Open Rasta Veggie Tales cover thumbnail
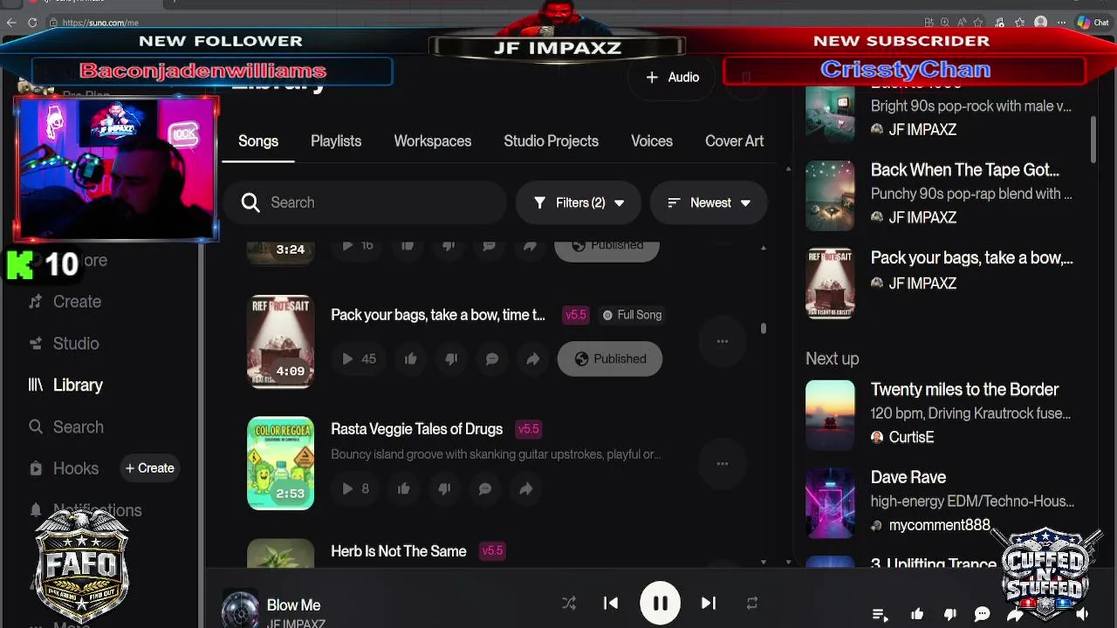Viewport: 1117px width, 628px height. pyautogui.click(x=280, y=463)
